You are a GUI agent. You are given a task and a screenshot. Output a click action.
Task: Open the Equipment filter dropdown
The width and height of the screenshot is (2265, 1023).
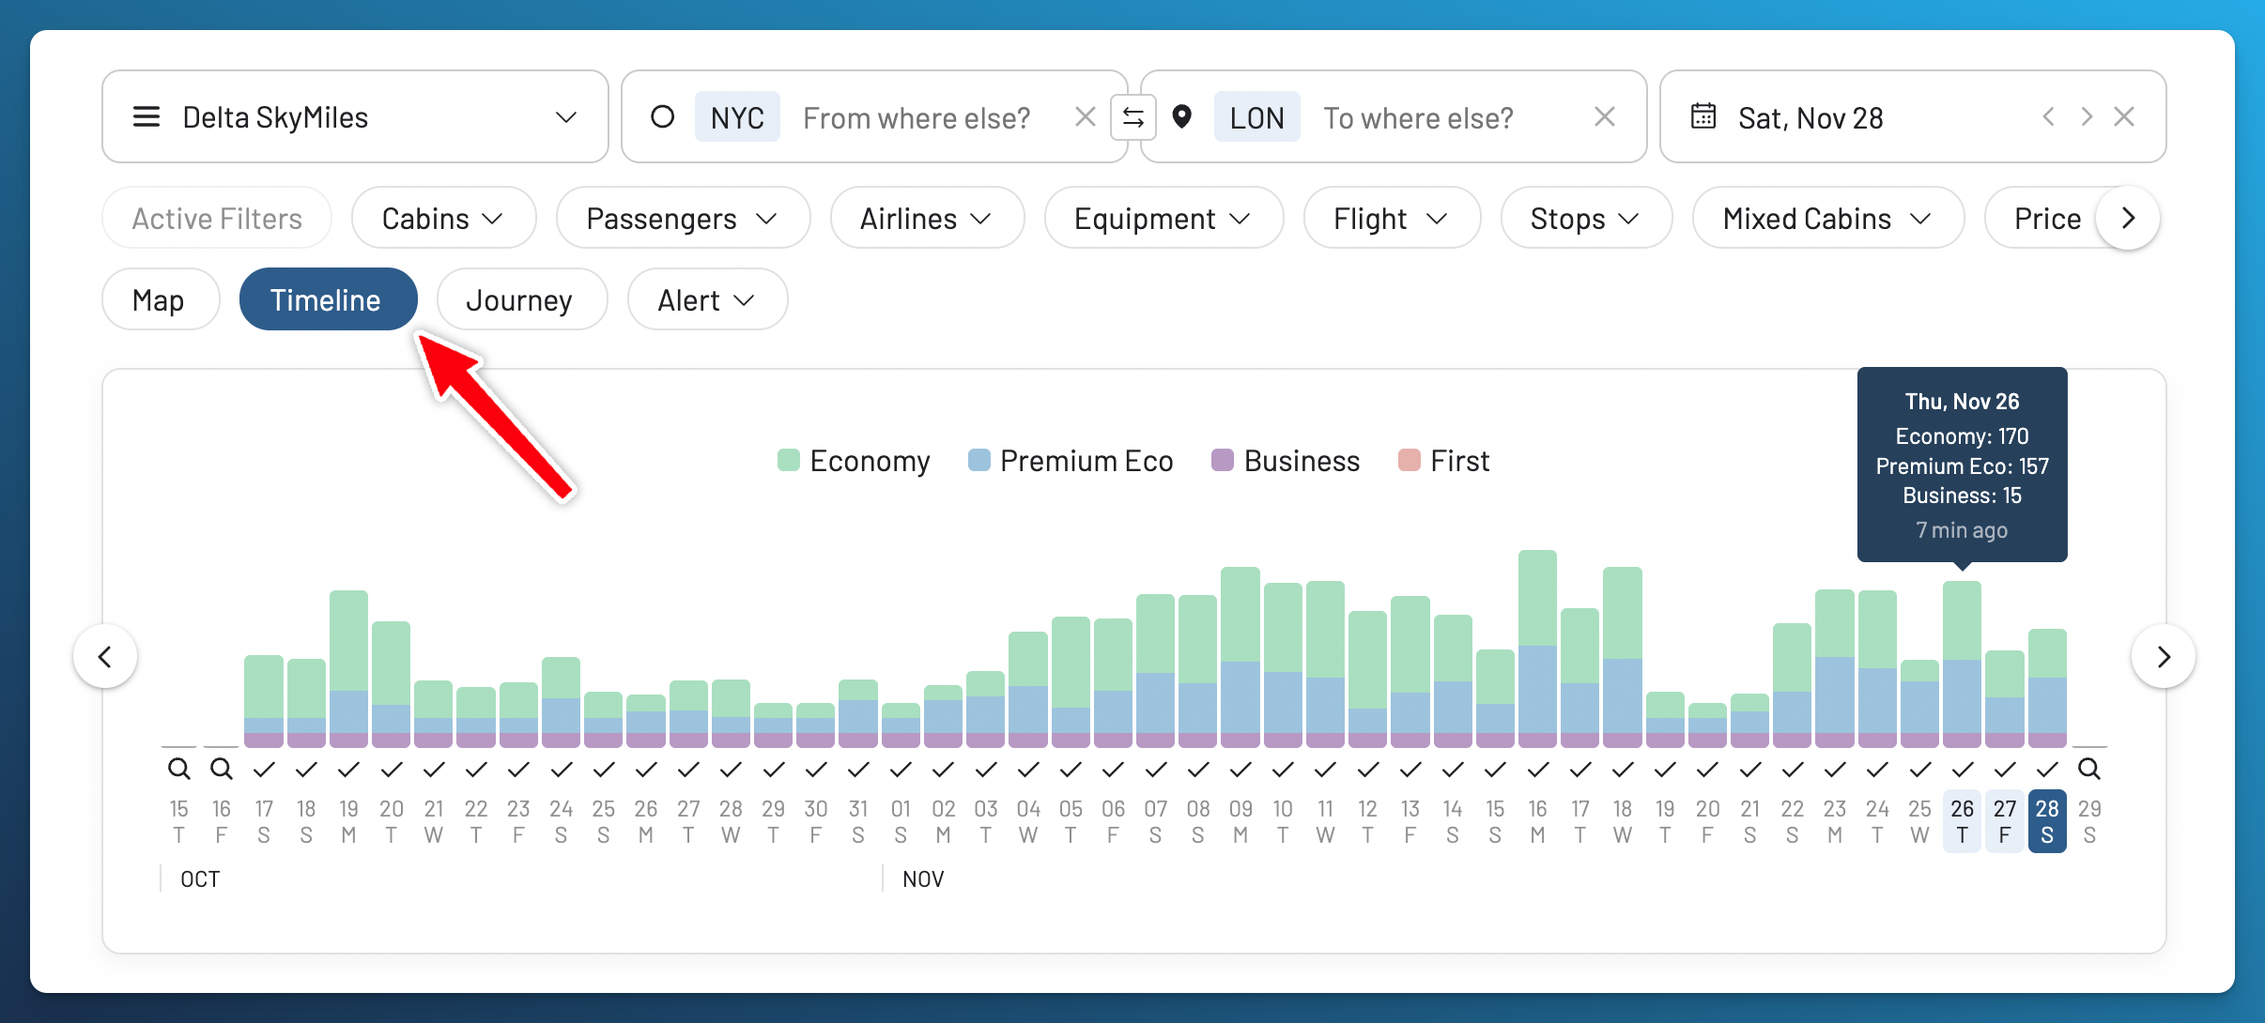1163,219
